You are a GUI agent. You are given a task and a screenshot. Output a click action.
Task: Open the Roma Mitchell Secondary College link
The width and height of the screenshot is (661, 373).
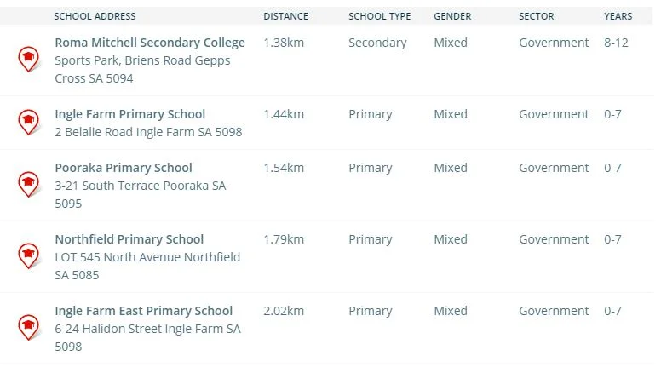149,43
